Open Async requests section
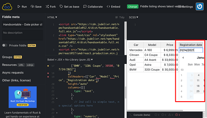This screenshot has width=207, height=118. coord(13,73)
